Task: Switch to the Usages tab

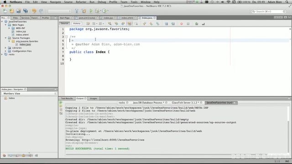Action: [x=93, y=98]
